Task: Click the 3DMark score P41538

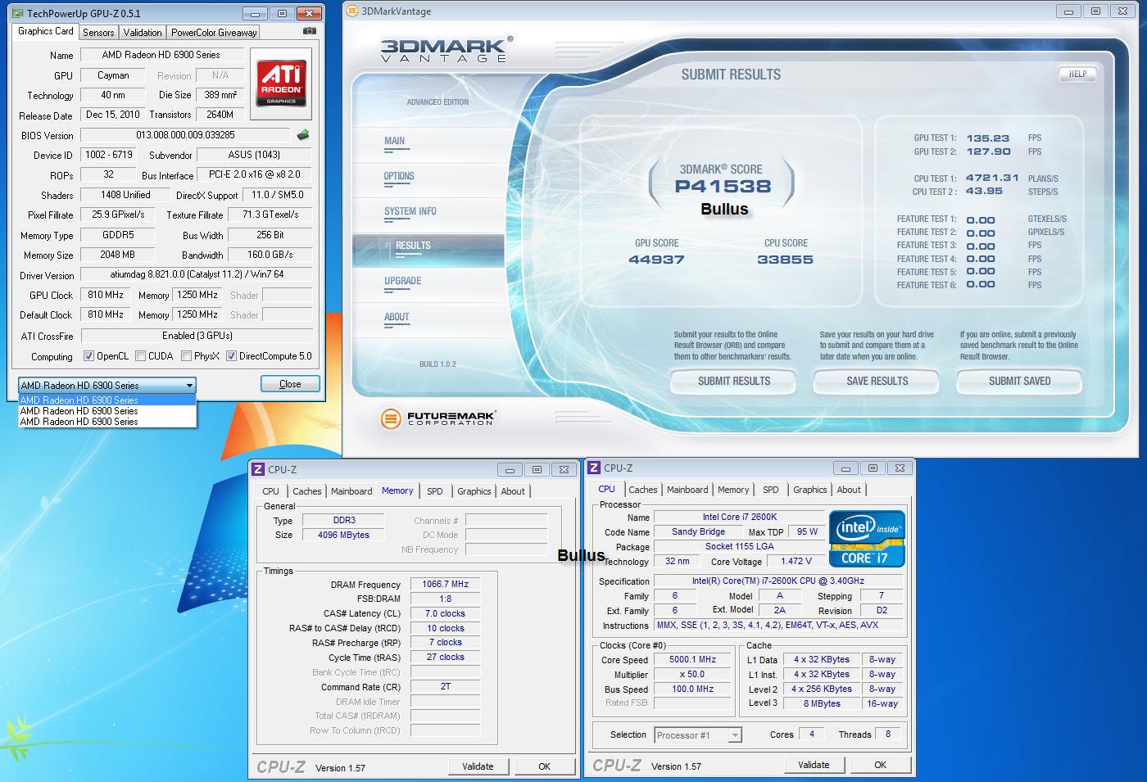Action: (723, 187)
